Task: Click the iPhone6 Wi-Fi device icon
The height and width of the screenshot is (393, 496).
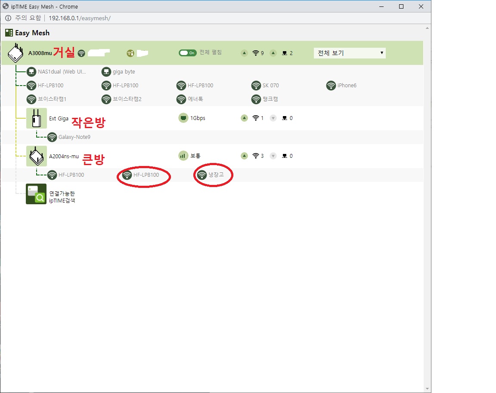Action: click(331, 85)
